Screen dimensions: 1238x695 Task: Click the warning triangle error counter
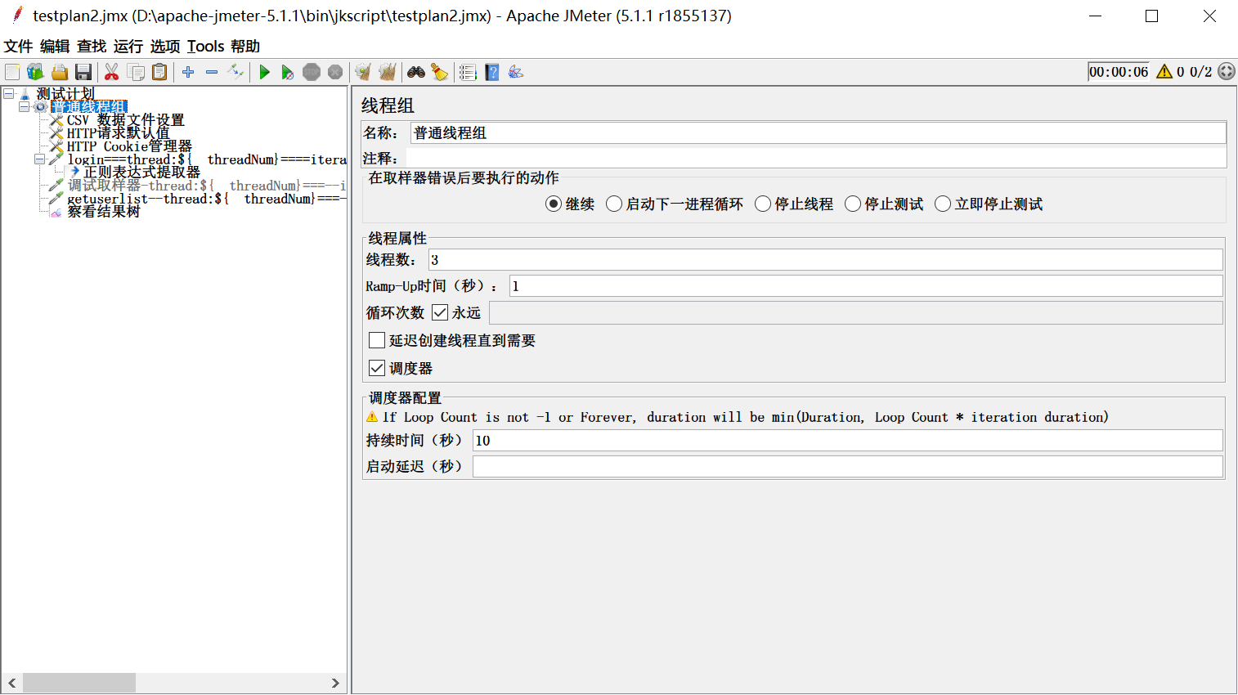(1164, 72)
